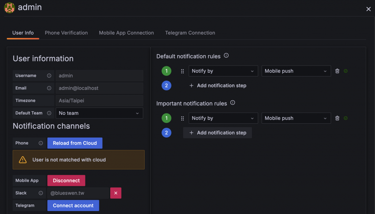Open the default rules Notify by dropdown
The width and height of the screenshot is (375, 214).
pyautogui.click(x=223, y=71)
